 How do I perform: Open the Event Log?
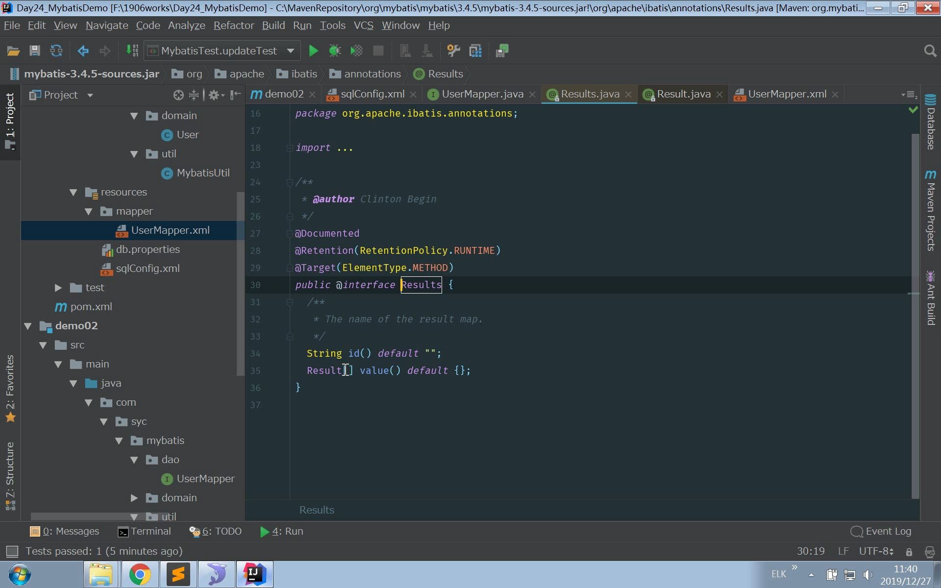click(x=881, y=532)
